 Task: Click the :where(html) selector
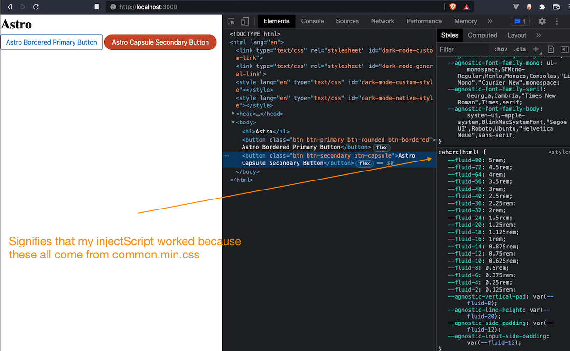[x=459, y=152]
